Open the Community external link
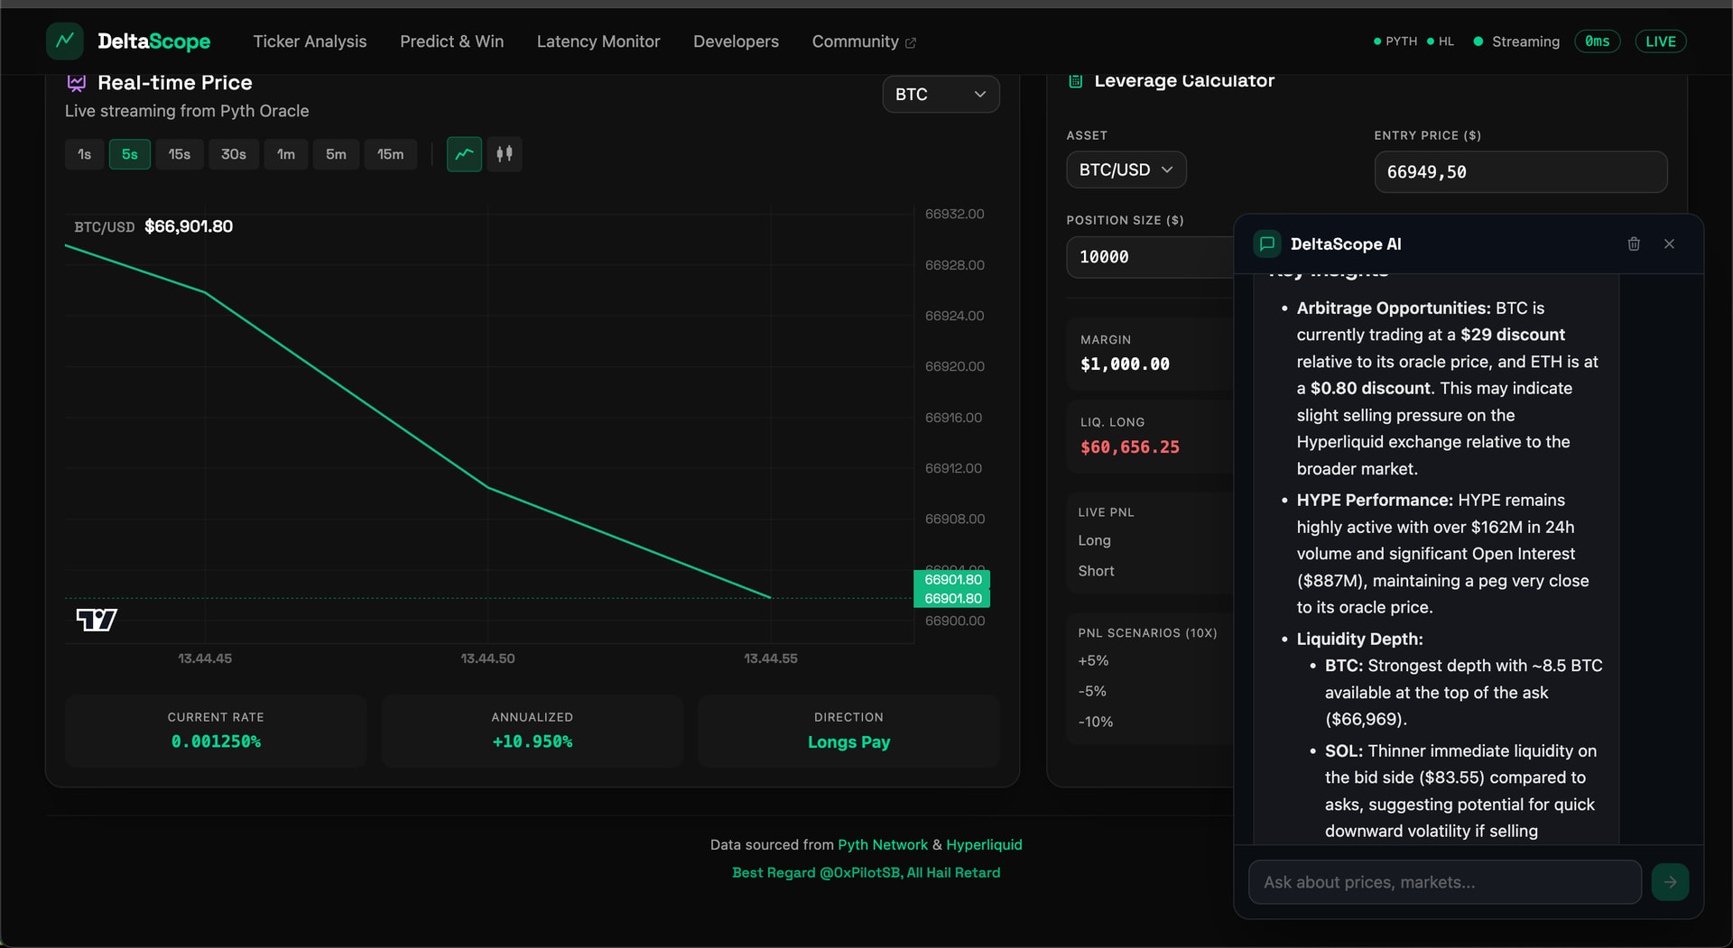Screen dimensions: 1733x948 [x=864, y=41]
